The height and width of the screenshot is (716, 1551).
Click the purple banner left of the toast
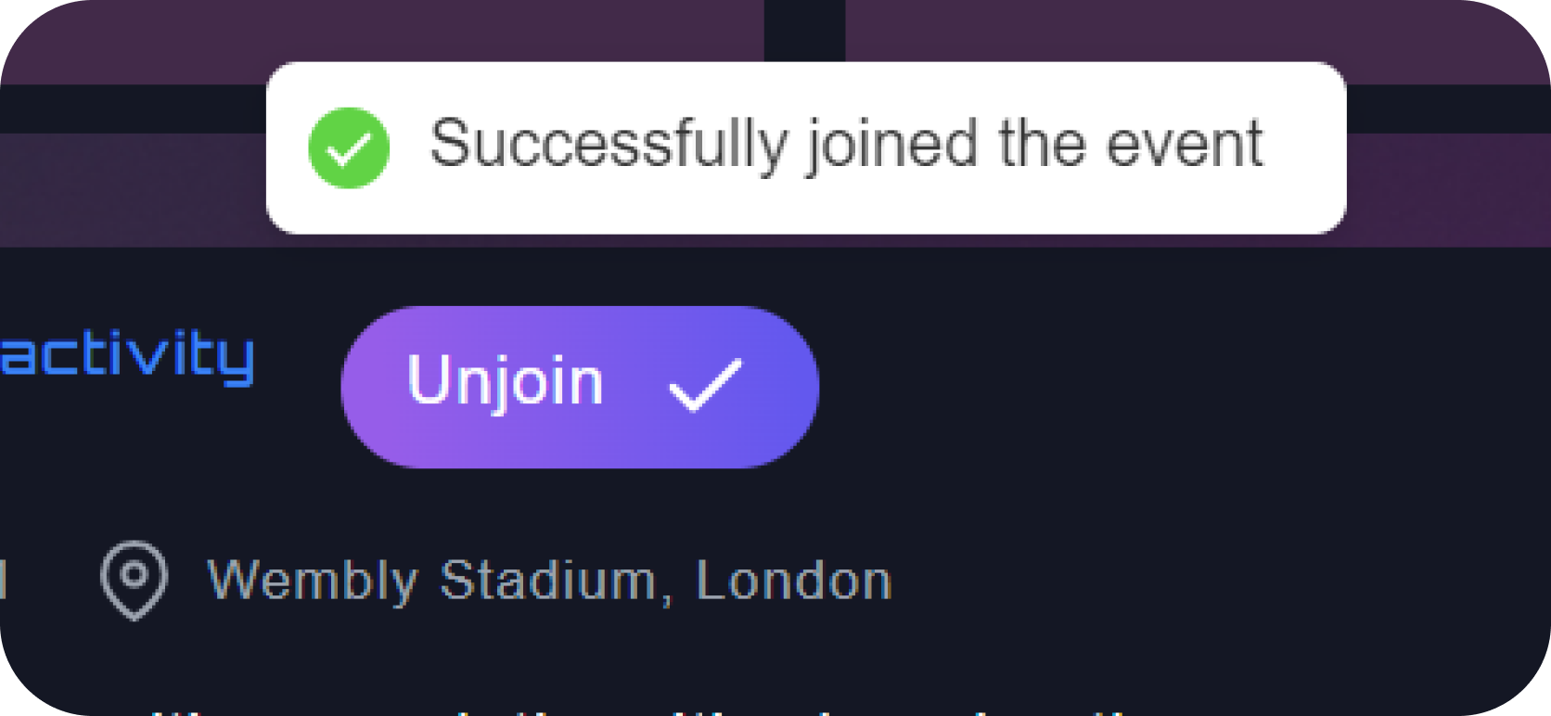tap(130, 190)
